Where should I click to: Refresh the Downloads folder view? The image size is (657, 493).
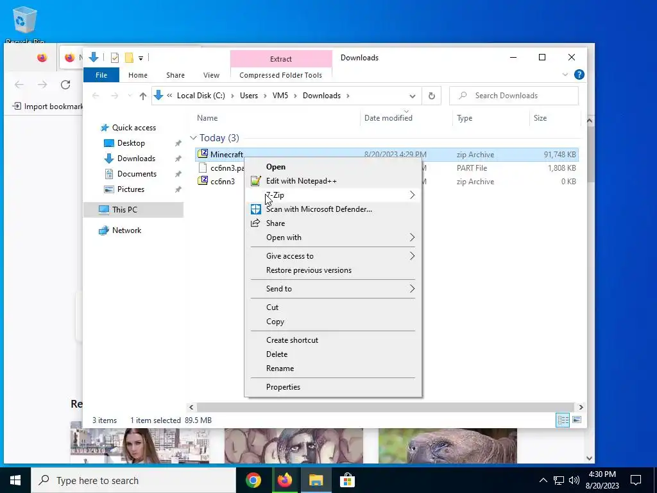pyautogui.click(x=432, y=96)
